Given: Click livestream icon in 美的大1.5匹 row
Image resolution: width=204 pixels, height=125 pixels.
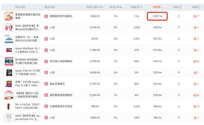Looking at the screenshot, I should (x=195, y=95).
